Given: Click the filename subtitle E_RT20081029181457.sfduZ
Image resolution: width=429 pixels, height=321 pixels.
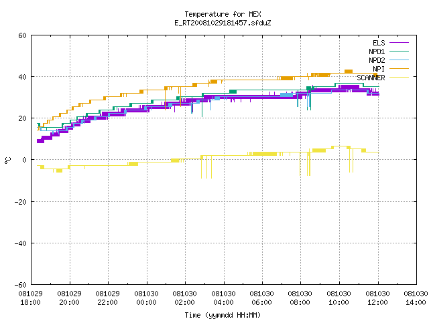Looking at the screenshot, I should click(223, 23).
